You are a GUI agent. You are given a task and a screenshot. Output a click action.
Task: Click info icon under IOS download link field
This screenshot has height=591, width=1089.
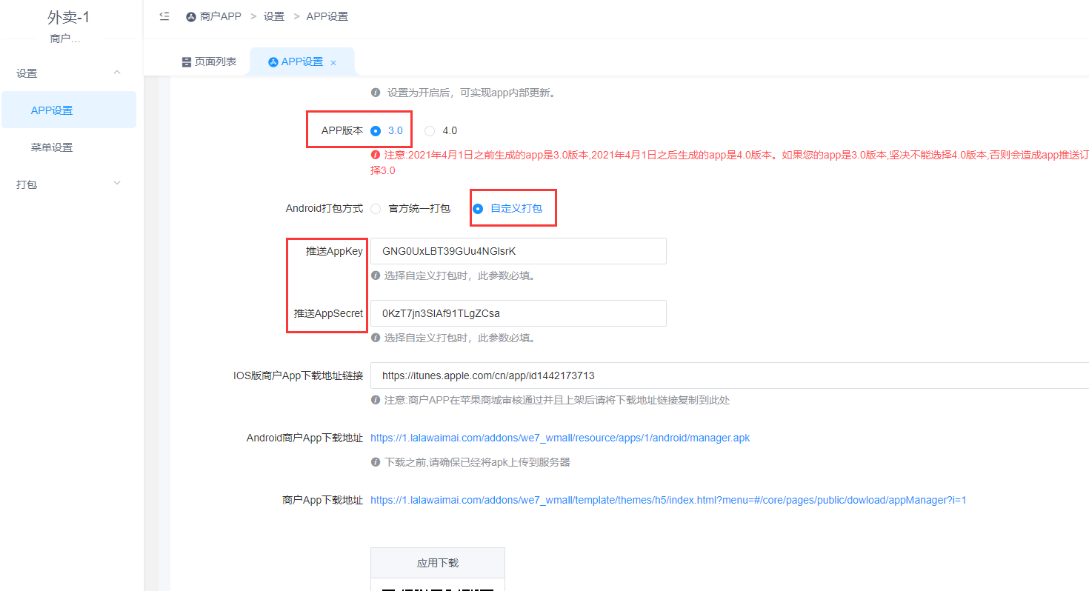click(376, 400)
